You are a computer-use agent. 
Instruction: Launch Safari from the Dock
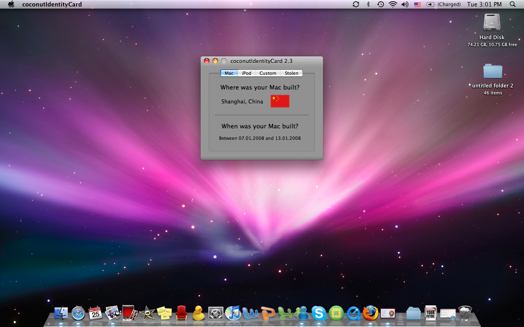click(x=78, y=313)
